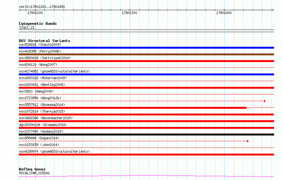Click the red bar below nsv1072614

coord(146,114)
